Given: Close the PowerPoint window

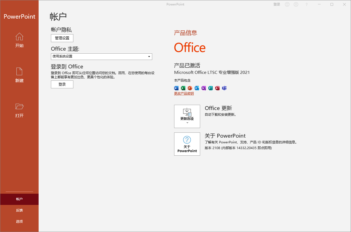Looking at the screenshot, I should coord(344,4).
